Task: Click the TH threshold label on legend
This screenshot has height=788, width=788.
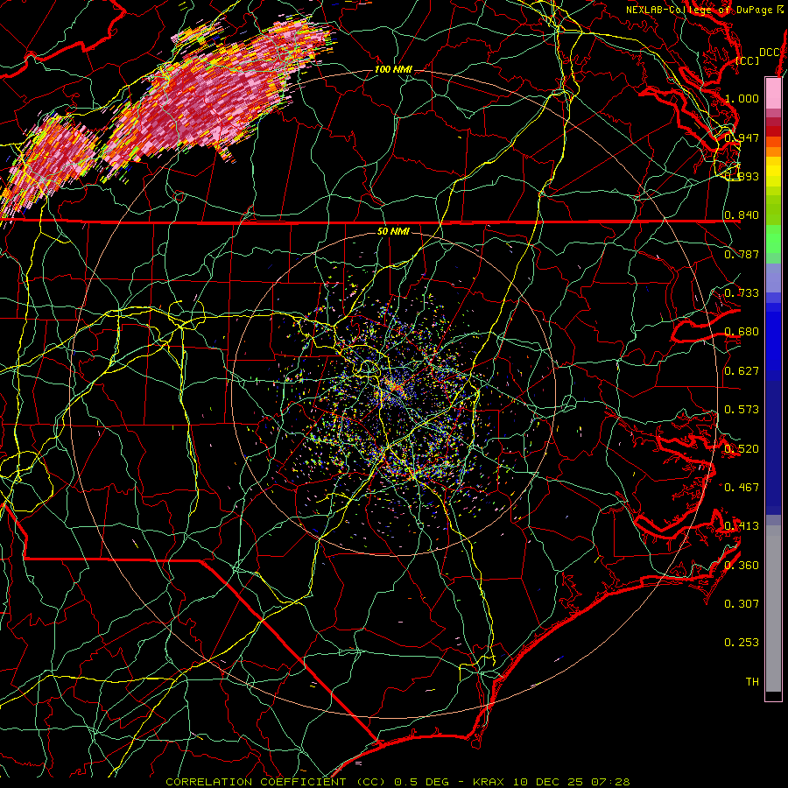Action: pyautogui.click(x=752, y=681)
